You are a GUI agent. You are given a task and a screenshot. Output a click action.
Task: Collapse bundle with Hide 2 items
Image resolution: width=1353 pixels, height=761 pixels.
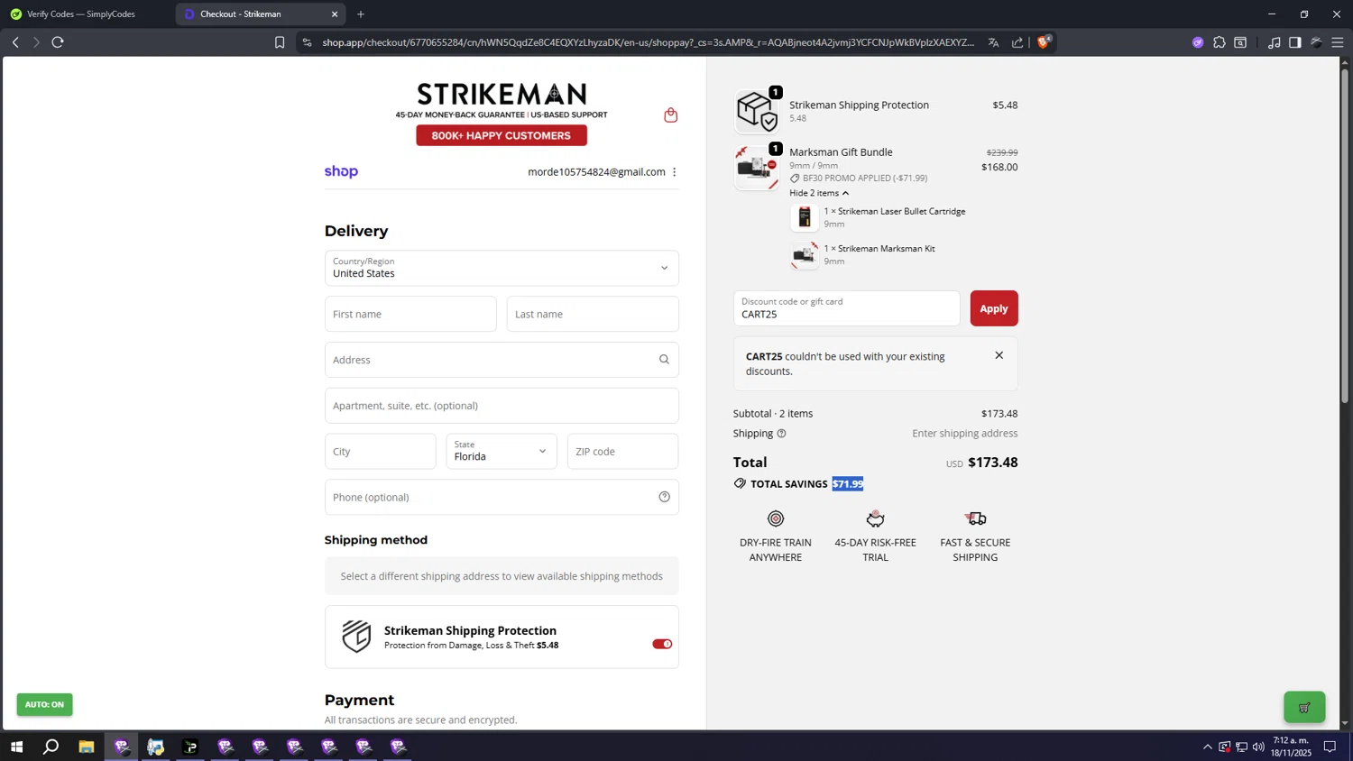pos(819,193)
